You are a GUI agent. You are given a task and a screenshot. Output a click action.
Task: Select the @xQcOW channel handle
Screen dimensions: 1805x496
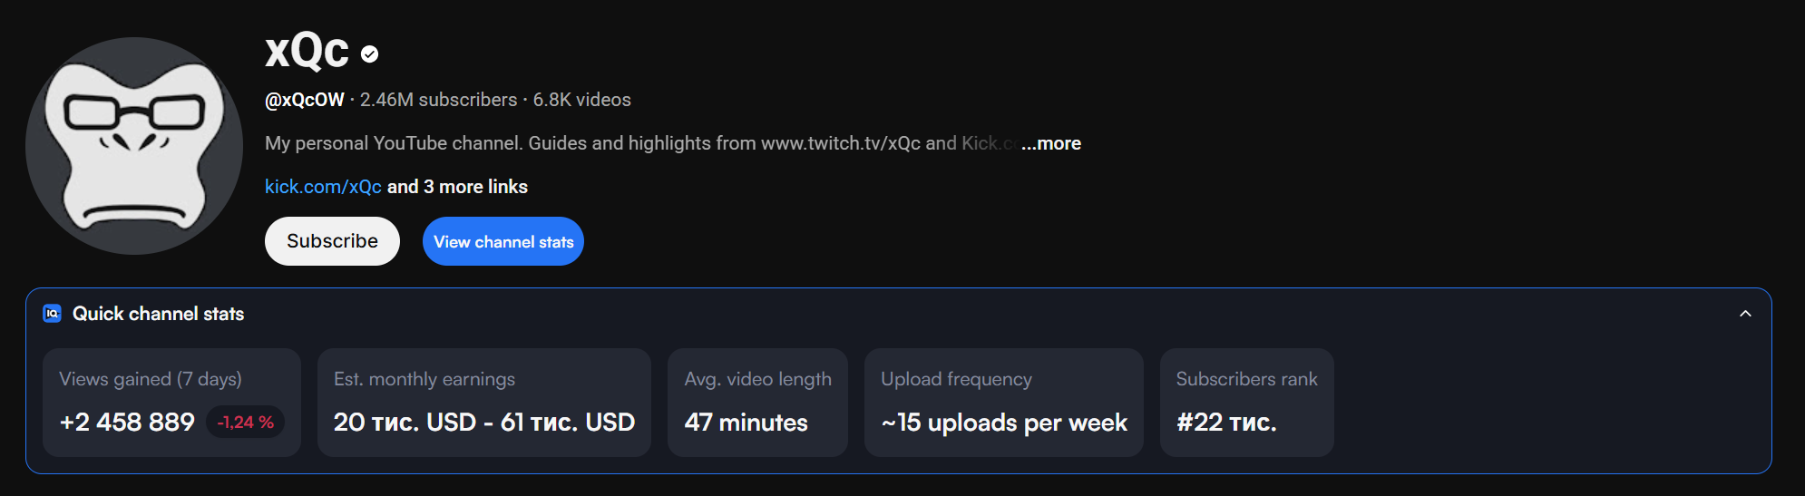(305, 100)
